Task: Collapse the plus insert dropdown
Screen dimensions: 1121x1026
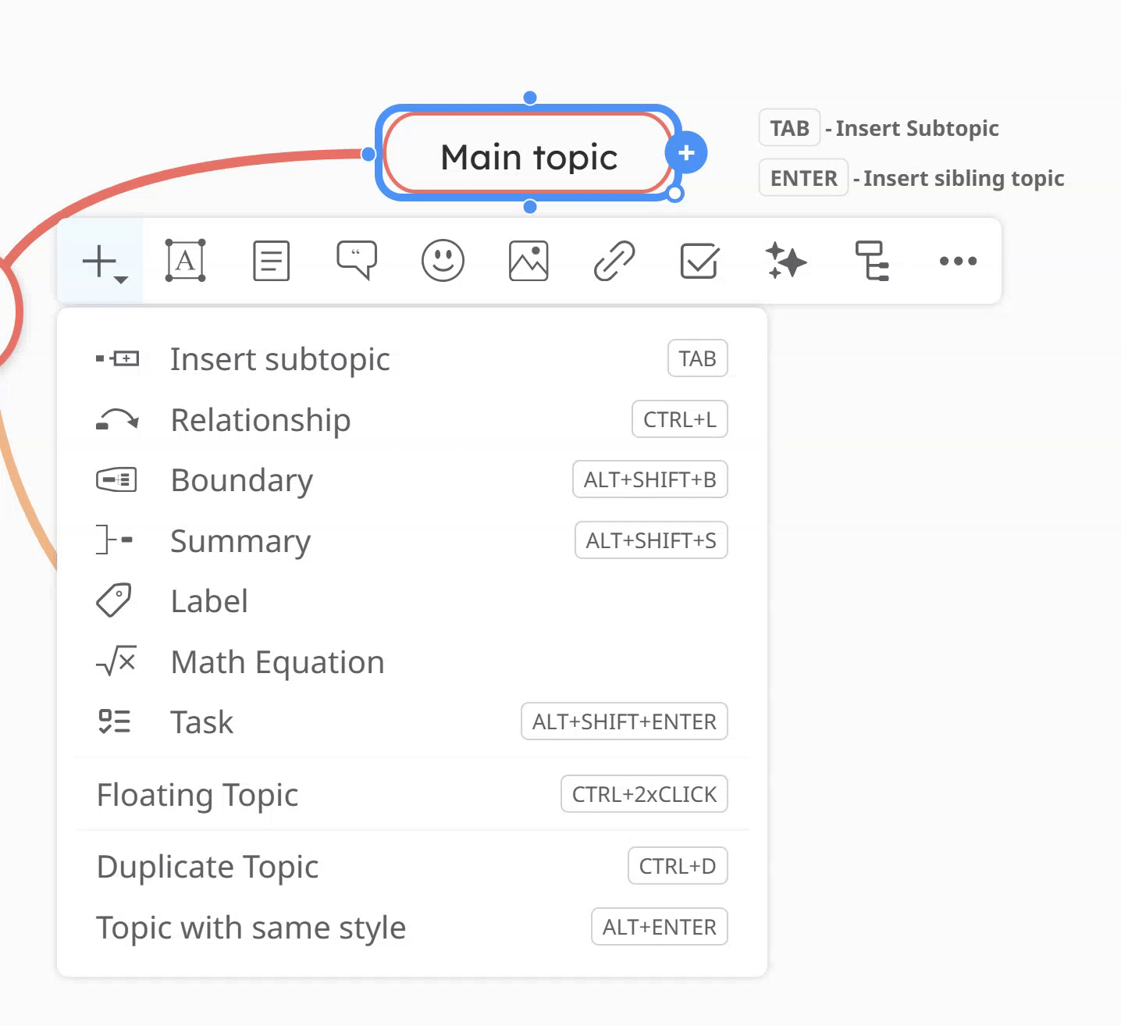Action: 102,262
